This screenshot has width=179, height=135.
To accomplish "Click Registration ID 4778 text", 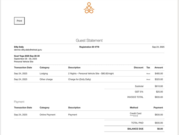I will [89, 47].
